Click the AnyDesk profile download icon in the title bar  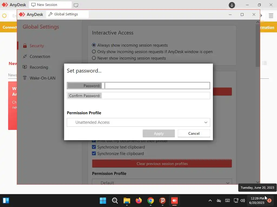point(232,5)
